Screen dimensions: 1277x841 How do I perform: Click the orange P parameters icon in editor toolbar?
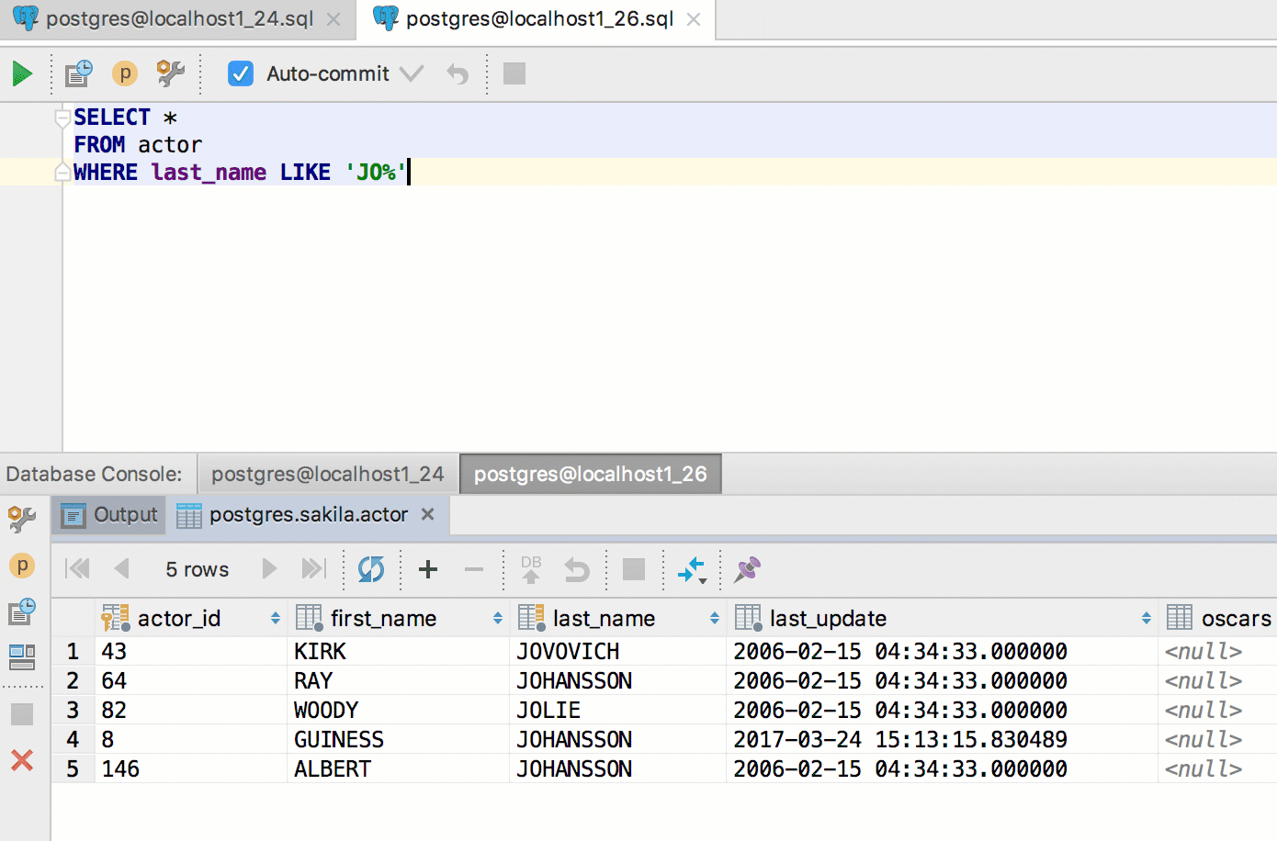point(124,73)
